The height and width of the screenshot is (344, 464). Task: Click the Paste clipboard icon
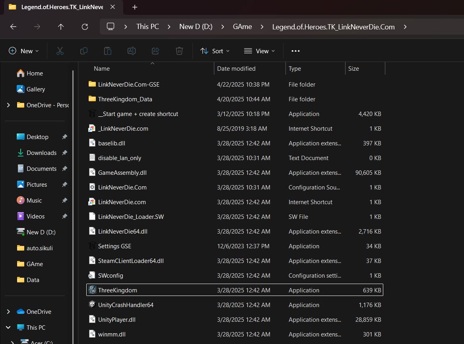pos(107,51)
